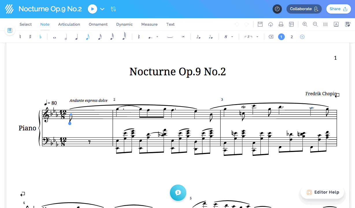Open dotted note options dropdown

157,37
